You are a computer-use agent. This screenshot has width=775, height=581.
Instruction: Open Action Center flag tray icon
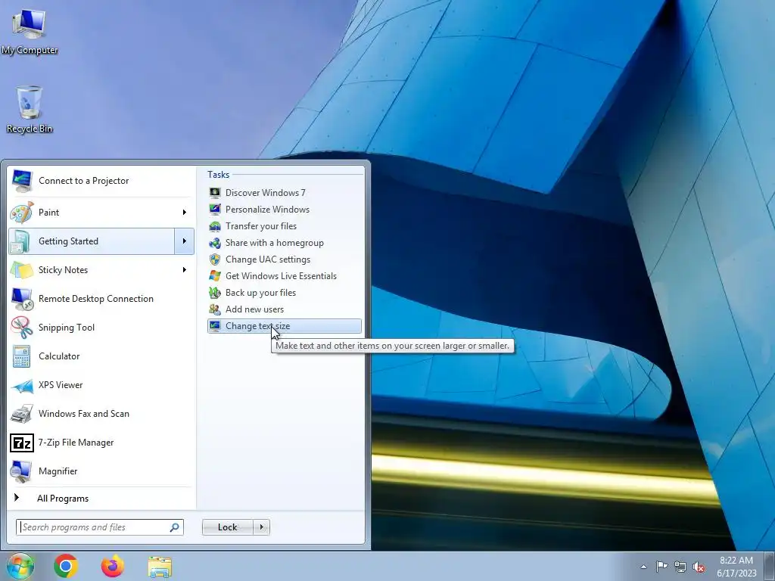[x=661, y=567]
